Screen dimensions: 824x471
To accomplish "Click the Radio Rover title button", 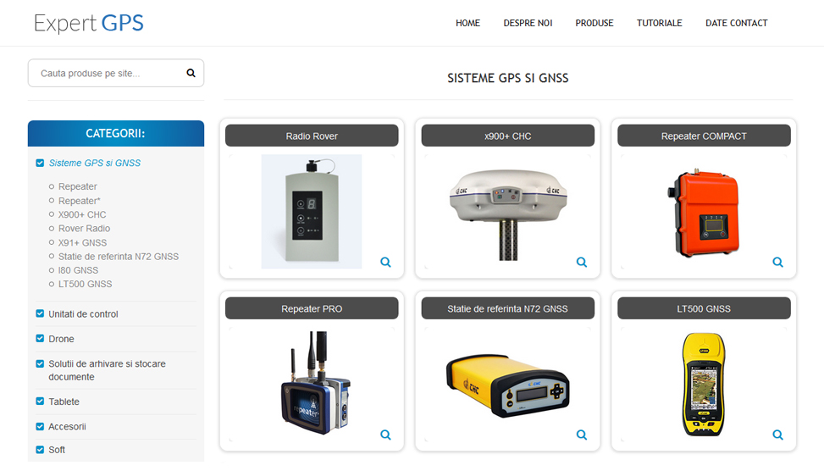I will [312, 136].
